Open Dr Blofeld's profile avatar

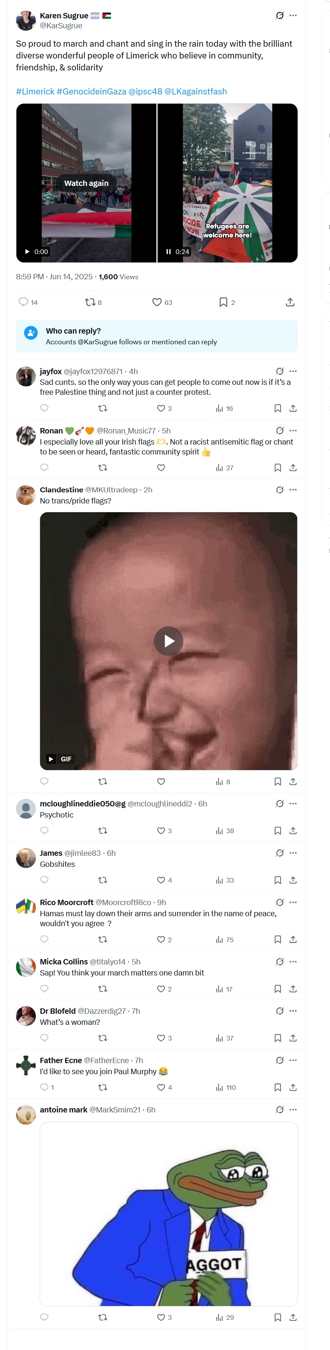pyautogui.click(x=26, y=1016)
